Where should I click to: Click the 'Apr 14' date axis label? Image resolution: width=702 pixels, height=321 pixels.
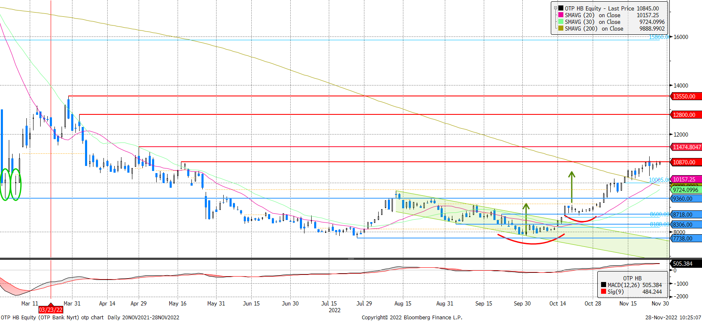(x=107, y=303)
